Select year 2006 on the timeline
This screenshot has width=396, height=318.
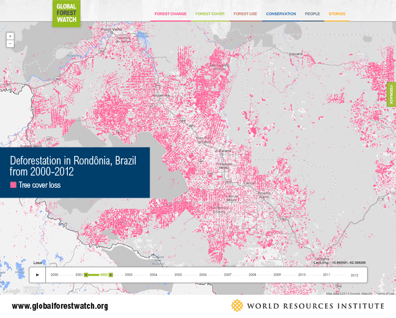pos(203,275)
